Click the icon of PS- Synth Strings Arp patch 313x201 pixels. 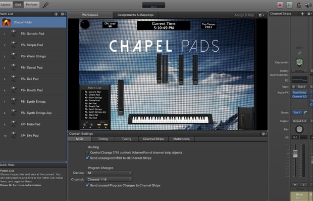click(x=14, y=113)
